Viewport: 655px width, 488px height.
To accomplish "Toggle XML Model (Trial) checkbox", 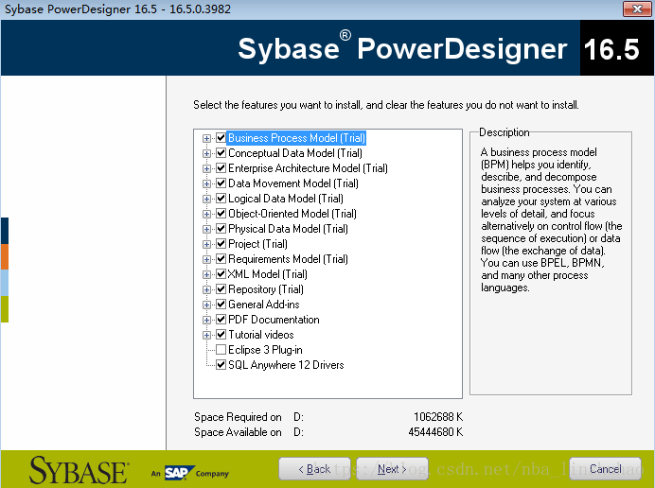I will 221,274.
